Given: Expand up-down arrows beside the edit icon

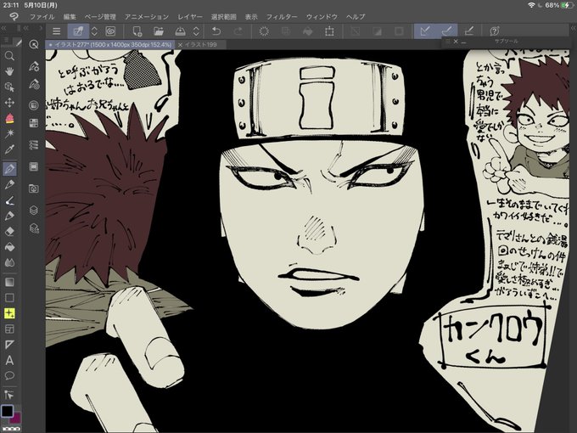Looking at the screenshot, I should click(x=94, y=31).
